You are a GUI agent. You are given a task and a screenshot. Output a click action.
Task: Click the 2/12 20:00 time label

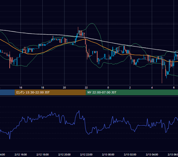click(64, 154)
